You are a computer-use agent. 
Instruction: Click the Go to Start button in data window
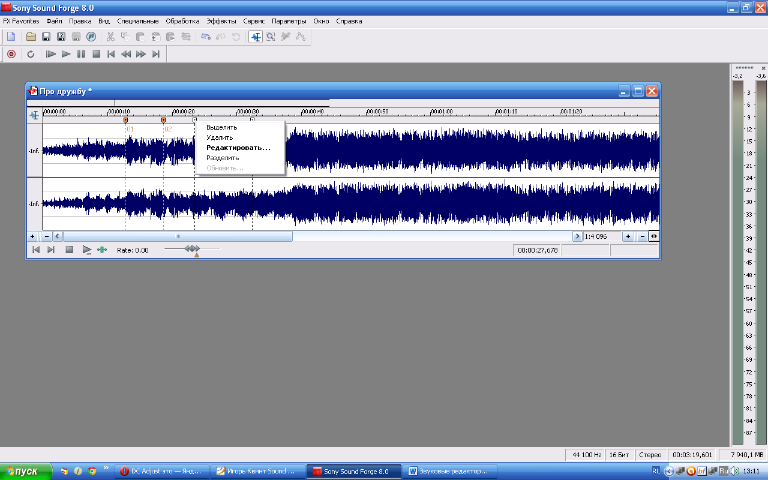(x=36, y=250)
